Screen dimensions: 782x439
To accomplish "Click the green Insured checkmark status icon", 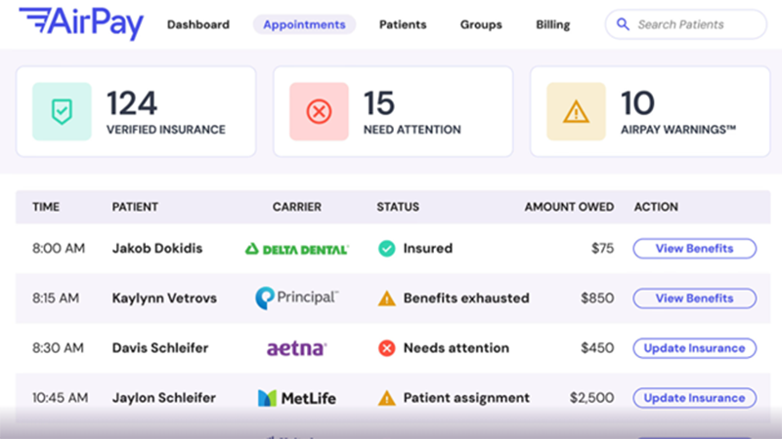I will click(x=386, y=249).
